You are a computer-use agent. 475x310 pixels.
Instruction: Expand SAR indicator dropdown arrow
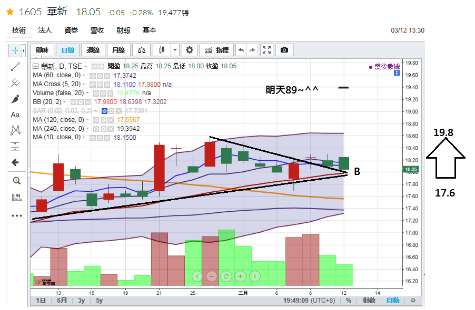point(95,110)
